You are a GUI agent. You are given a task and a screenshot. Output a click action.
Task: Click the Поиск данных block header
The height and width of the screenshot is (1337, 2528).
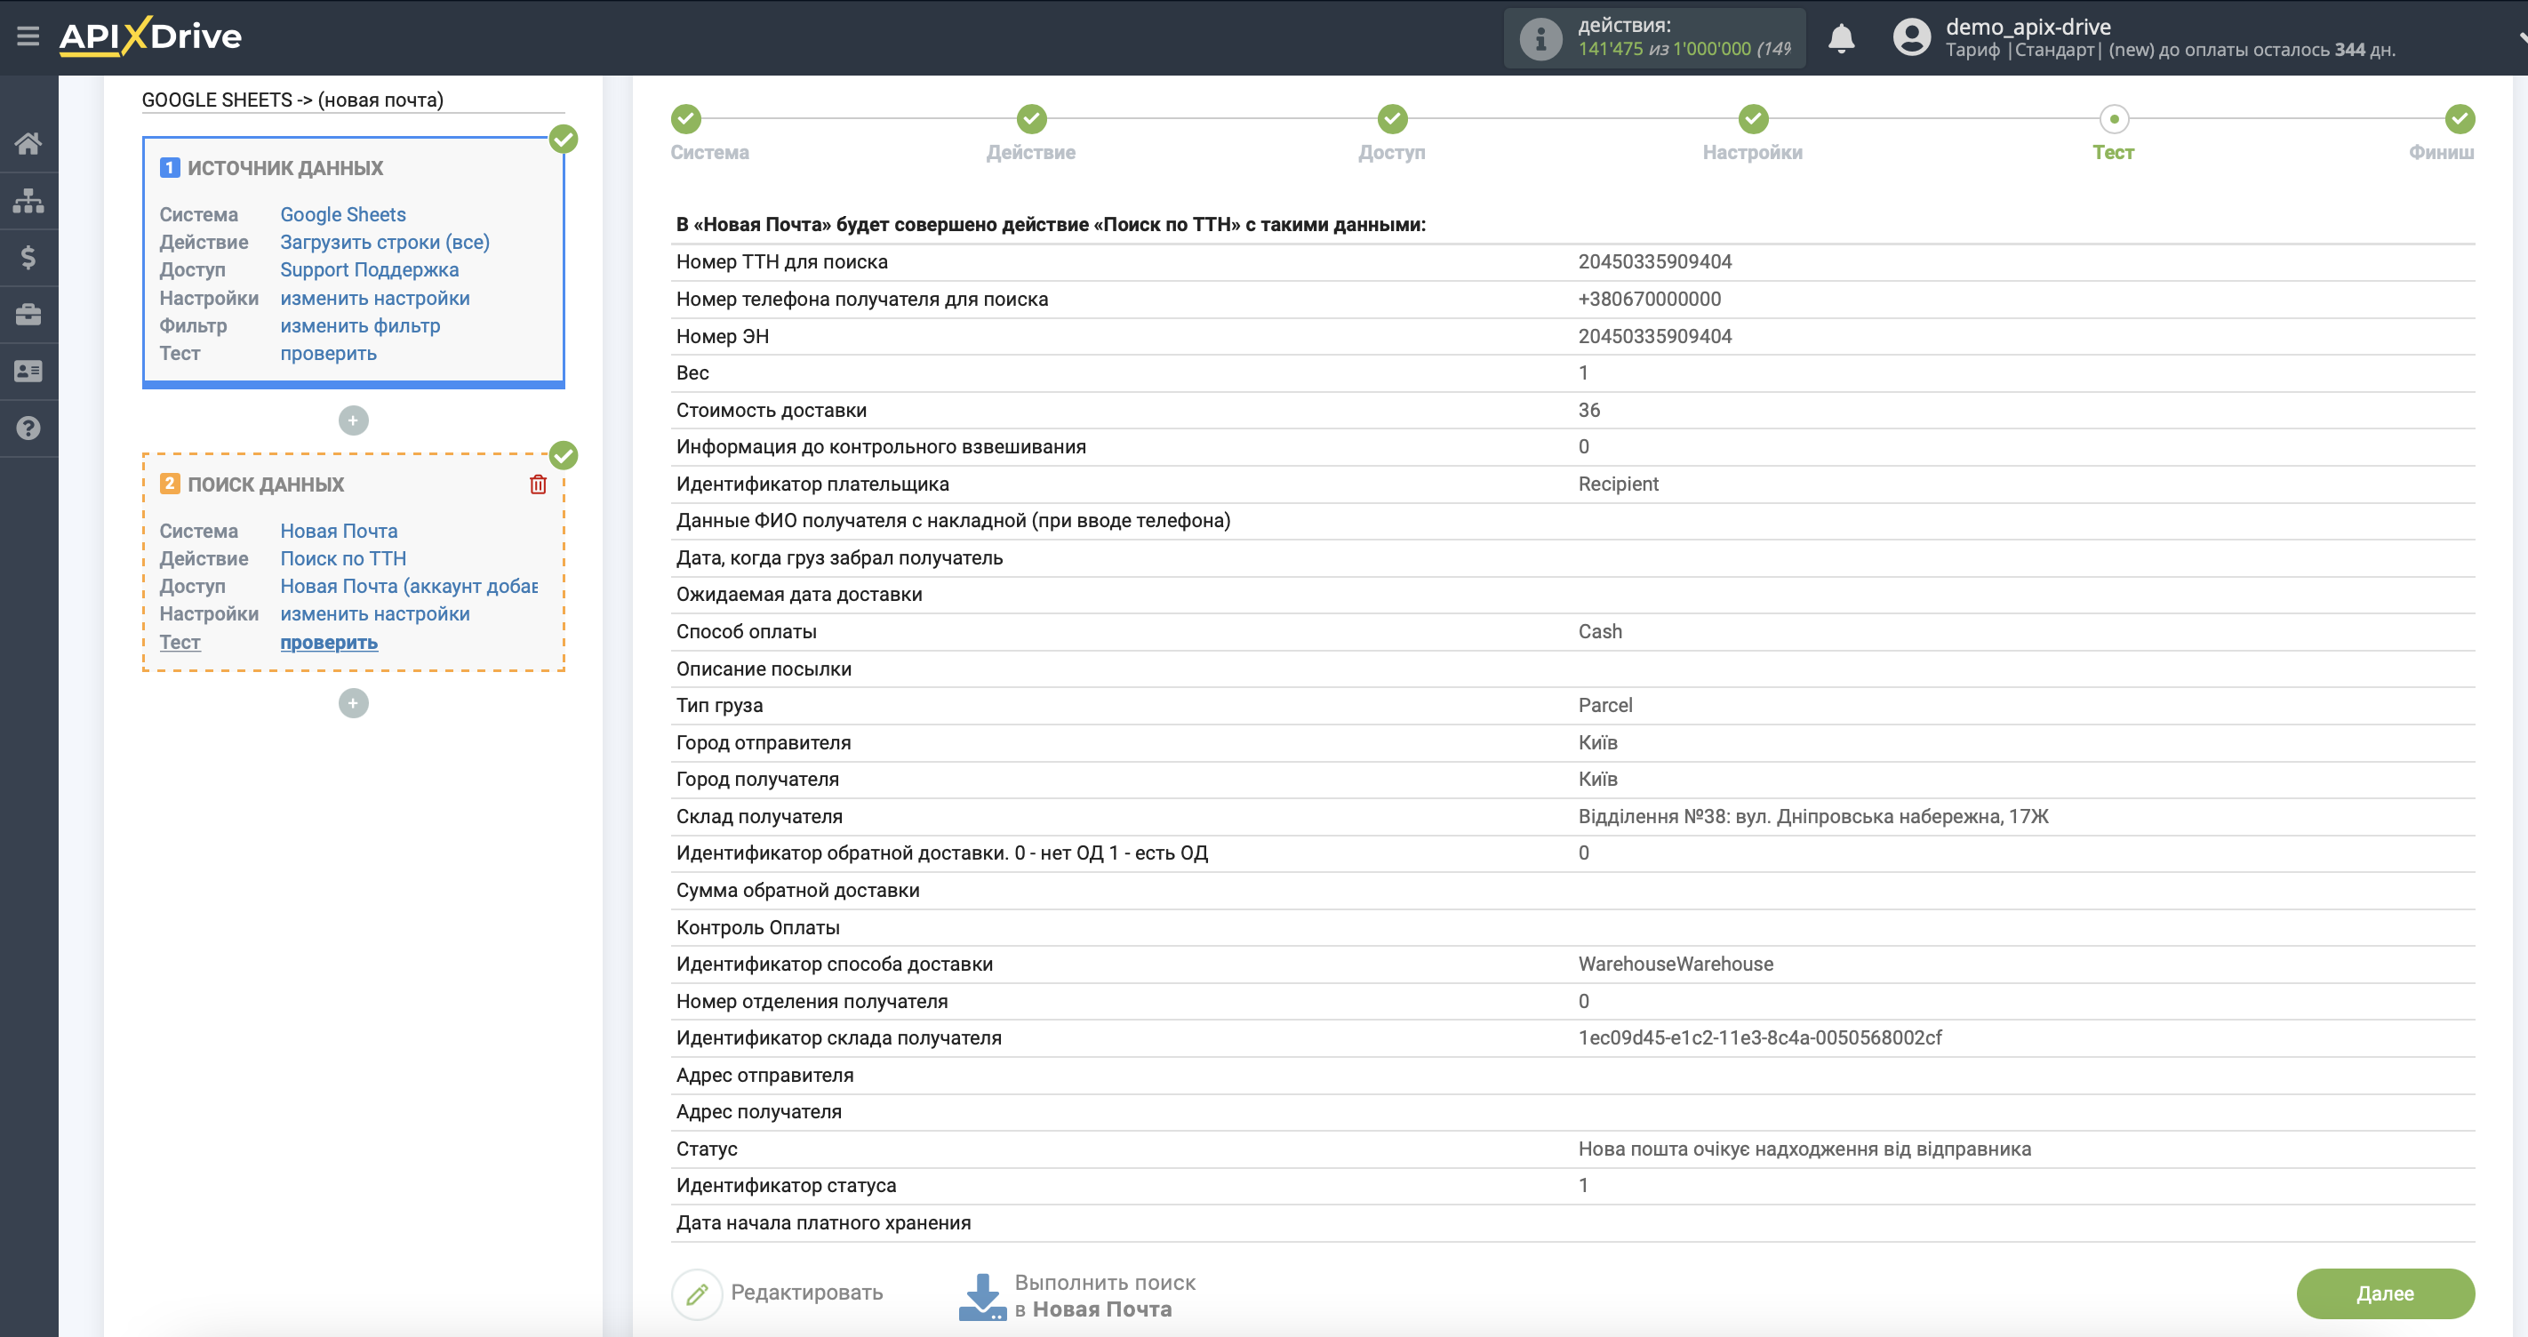click(x=265, y=484)
